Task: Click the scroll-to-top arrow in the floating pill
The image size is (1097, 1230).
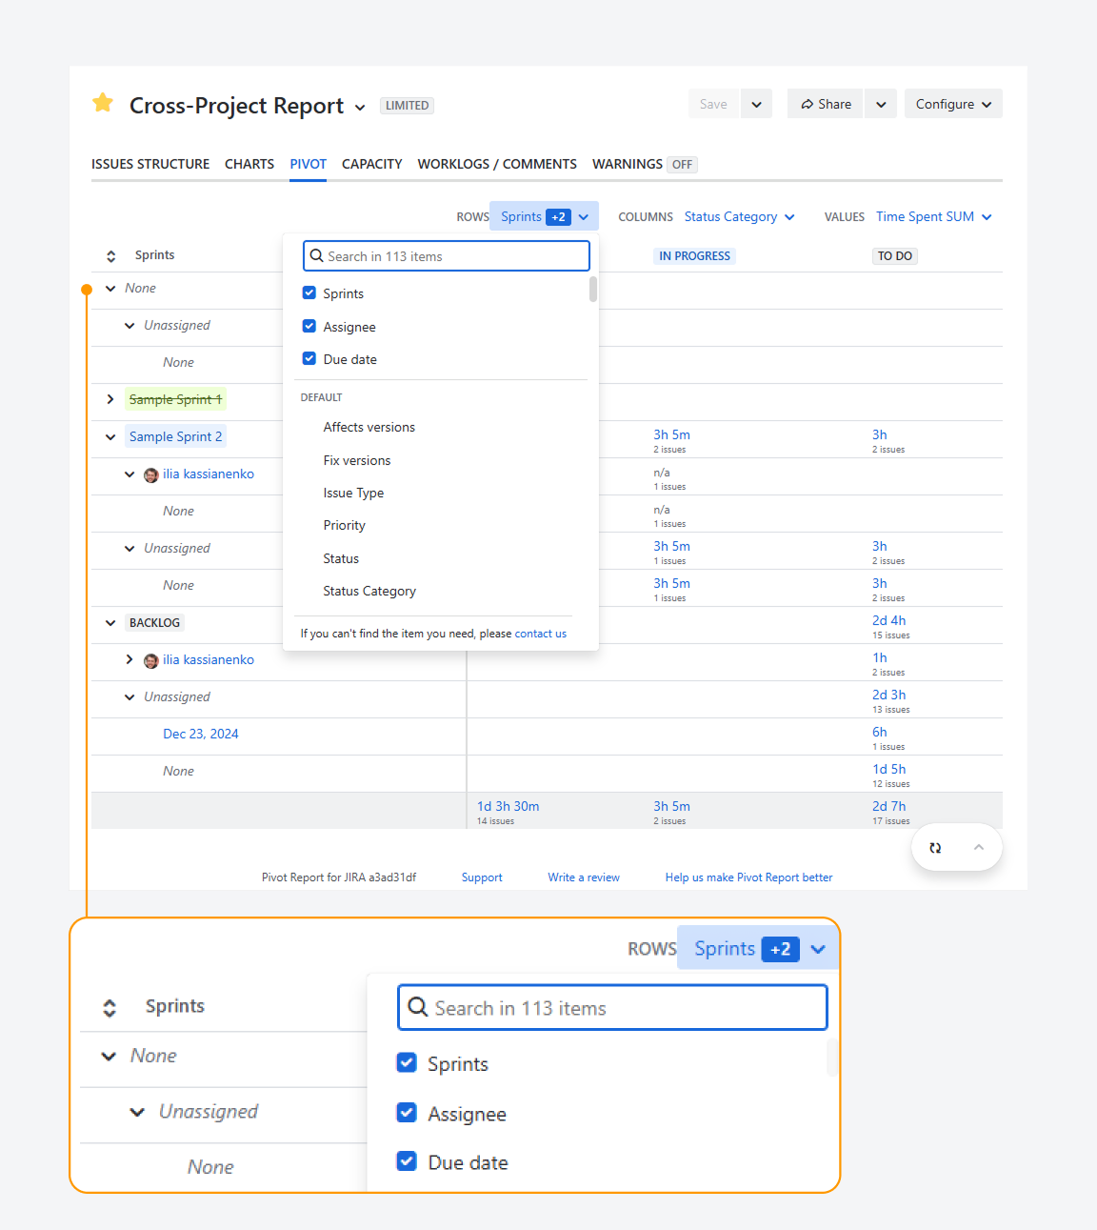Action: coord(978,847)
